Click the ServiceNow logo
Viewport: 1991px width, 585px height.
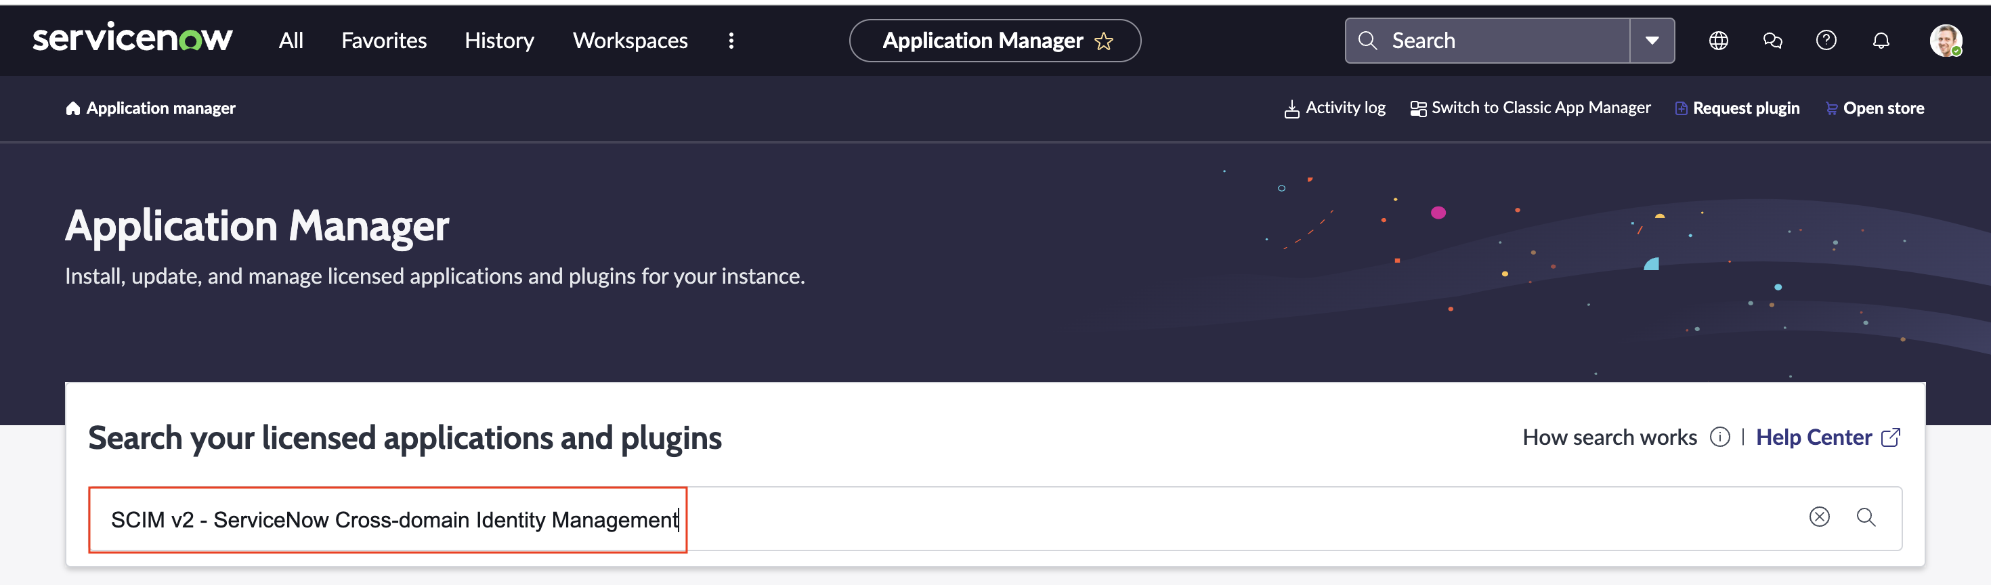132,39
